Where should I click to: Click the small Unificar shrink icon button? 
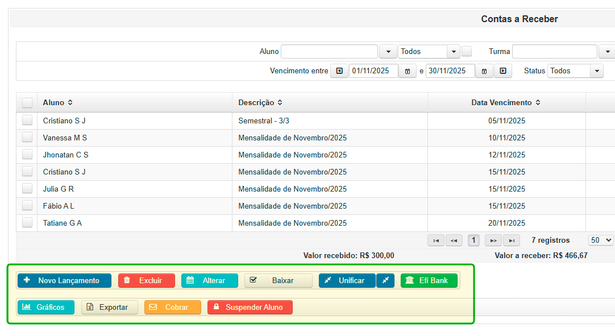(x=385, y=280)
